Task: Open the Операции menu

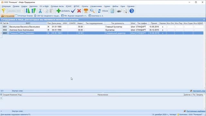Action: coord(6,6)
